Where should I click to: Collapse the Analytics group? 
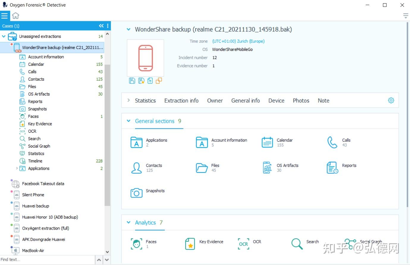(128, 222)
